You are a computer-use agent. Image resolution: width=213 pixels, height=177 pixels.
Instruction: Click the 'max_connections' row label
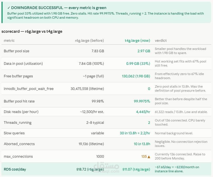point(18,157)
